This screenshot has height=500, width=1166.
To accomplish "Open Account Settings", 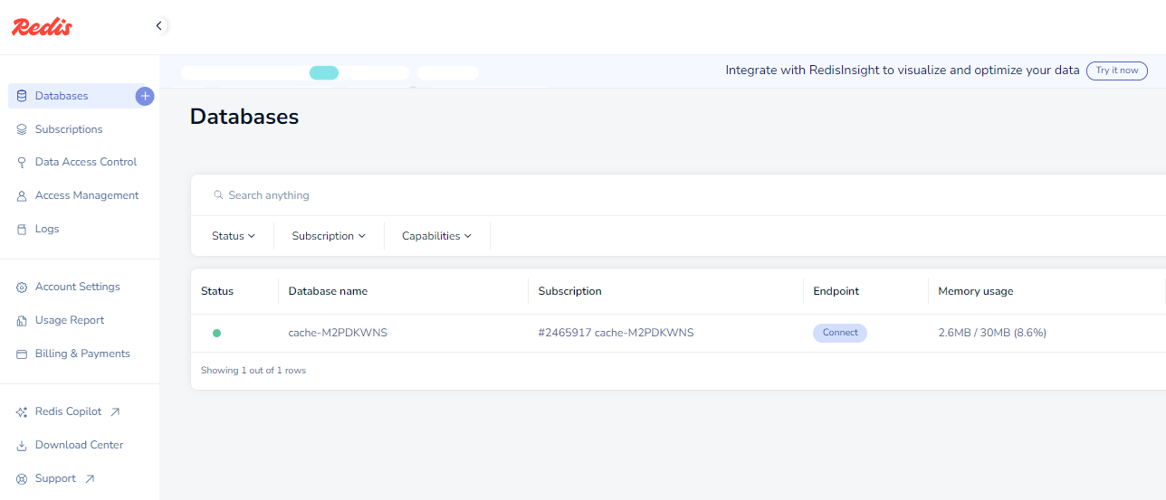I will tap(78, 287).
